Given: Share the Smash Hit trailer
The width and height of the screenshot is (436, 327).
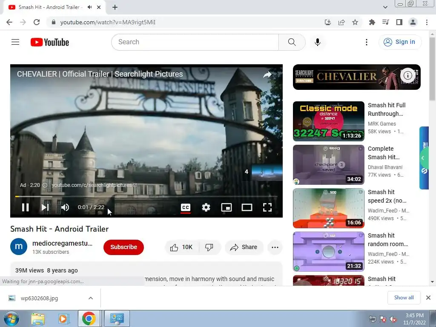Looking at the screenshot, I should click(x=244, y=247).
